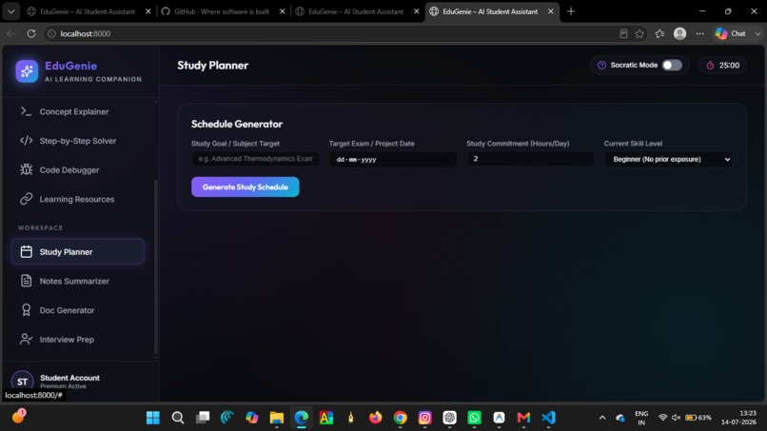The image size is (767, 431).
Task: Click the Target Exam date field
Action: click(393, 160)
